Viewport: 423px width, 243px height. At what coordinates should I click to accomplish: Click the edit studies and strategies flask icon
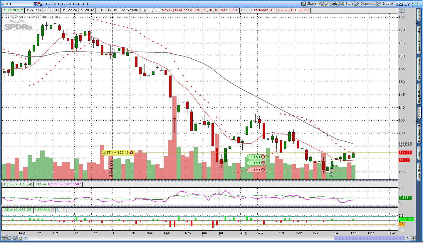click(321, 4)
